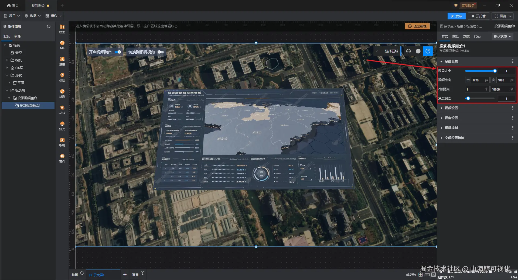Switch to the 材质 layers tab
Screen dimensions: 518x280
[18, 37]
